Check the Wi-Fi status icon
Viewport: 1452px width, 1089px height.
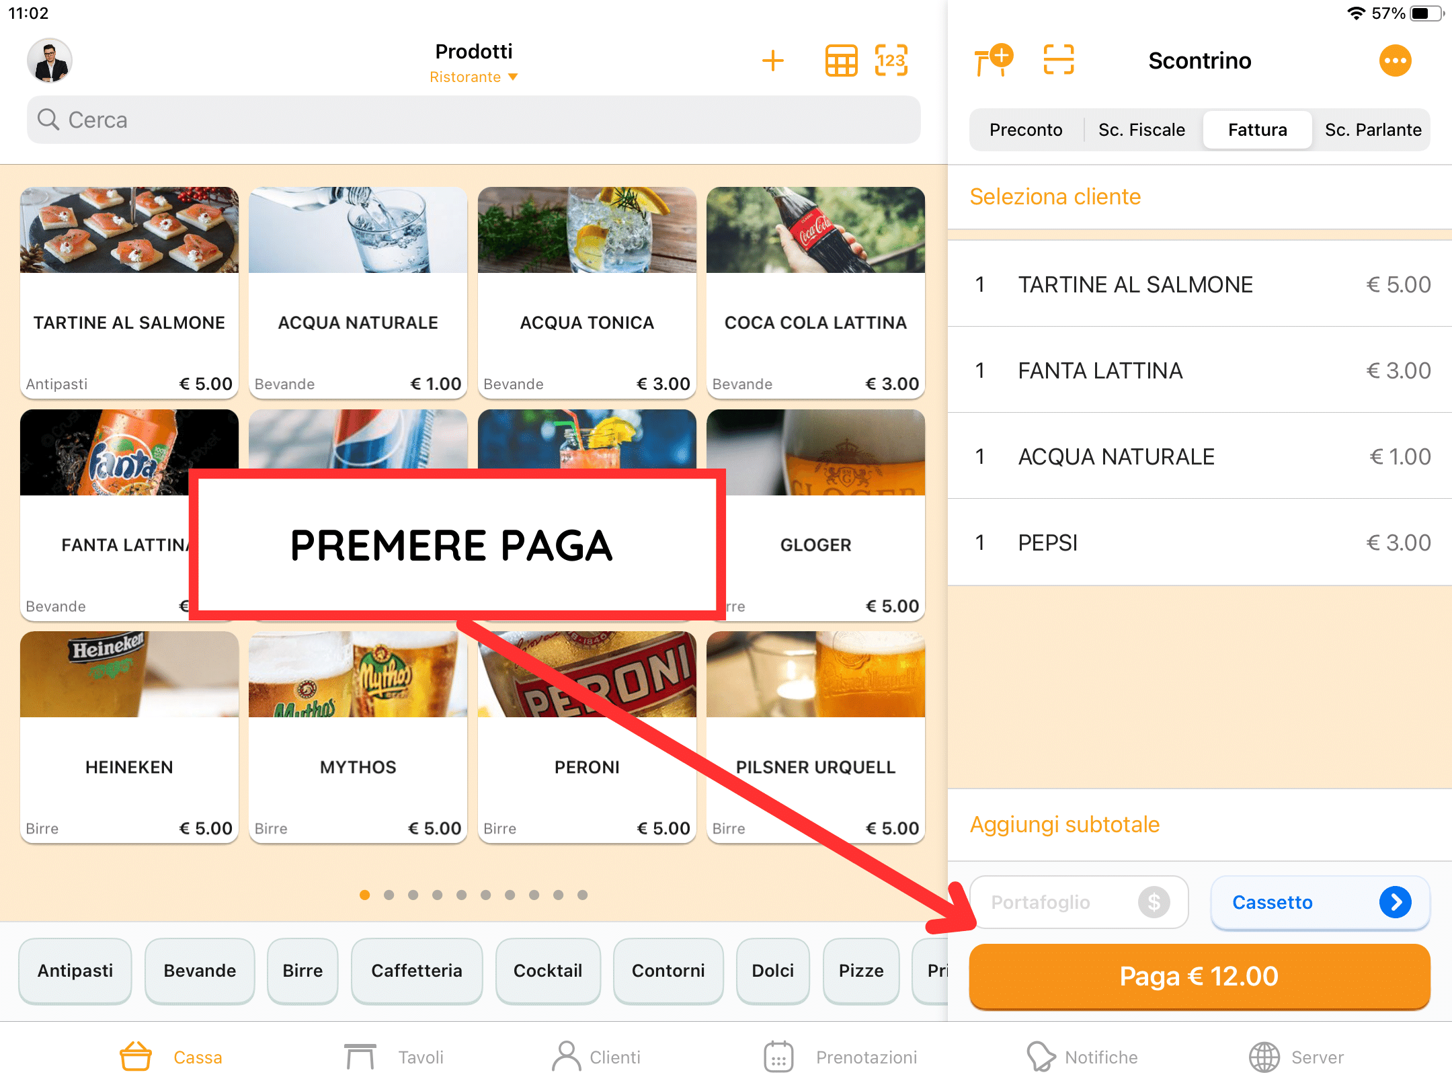1357,13
